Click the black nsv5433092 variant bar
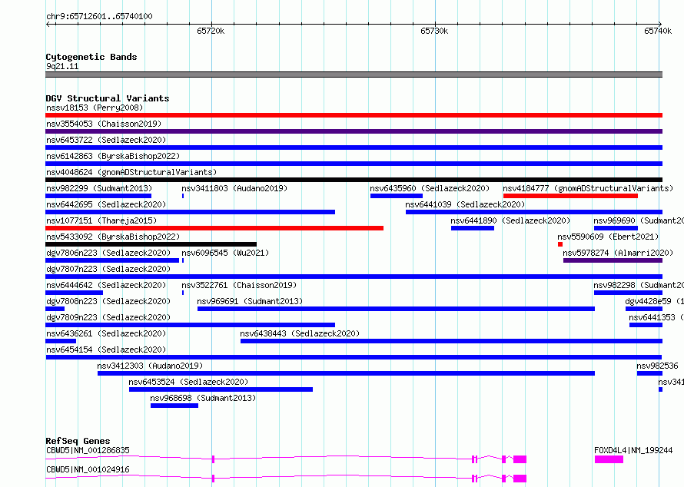 pyautogui.click(x=151, y=244)
